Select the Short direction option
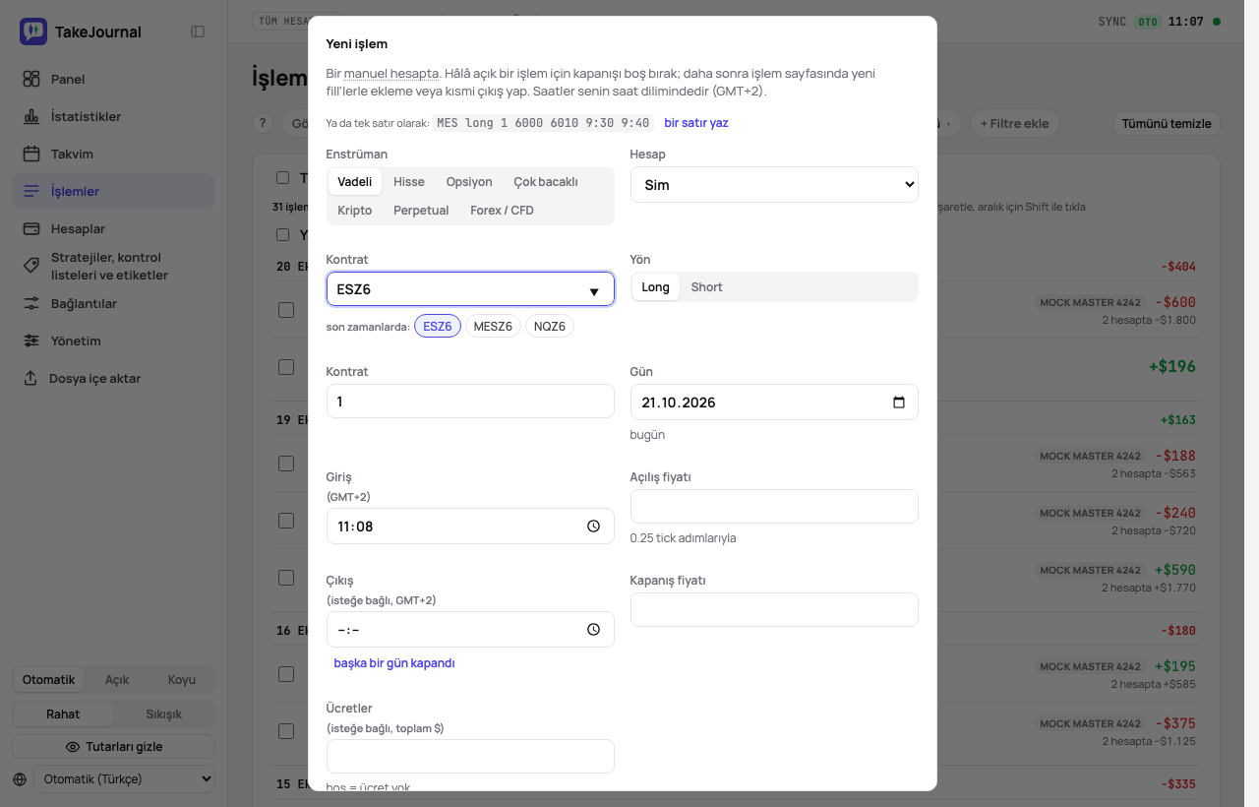The height and width of the screenshot is (807, 1259). (706, 287)
